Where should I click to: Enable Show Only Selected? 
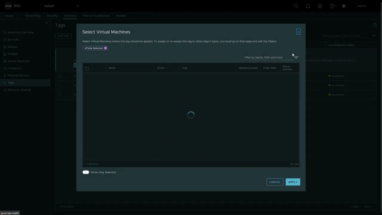pos(86,172)
